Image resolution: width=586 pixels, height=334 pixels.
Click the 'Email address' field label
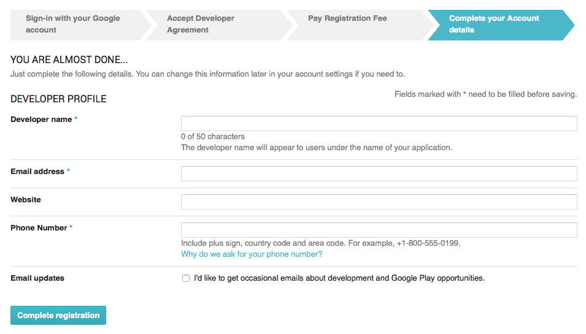[x=37, y=172]
